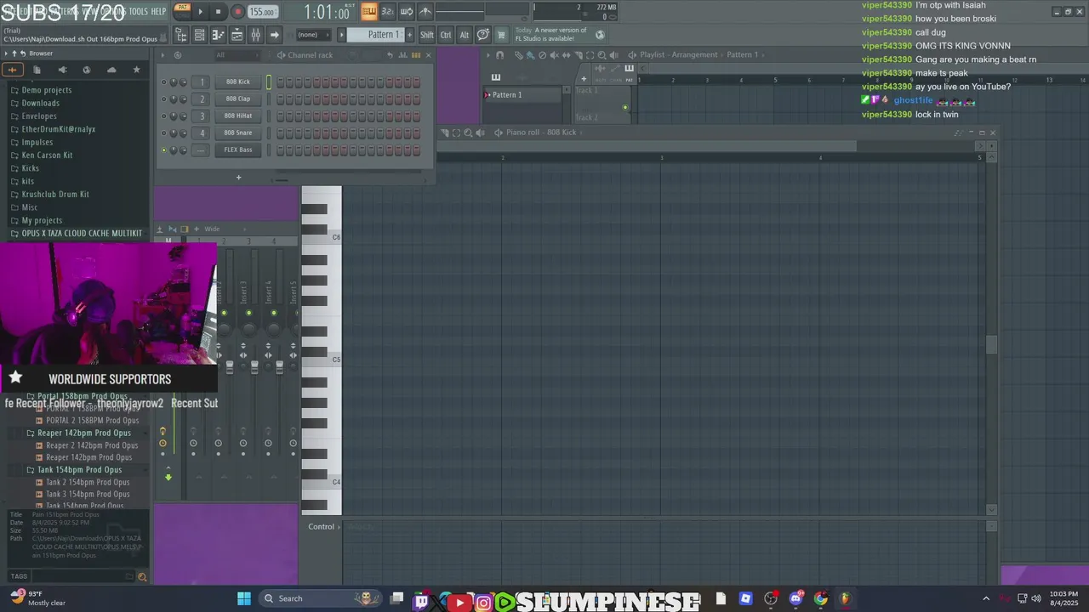Mute the 808 Snare channel LED
Viewport: 1089px width, 612px height.
pos(163,133)
